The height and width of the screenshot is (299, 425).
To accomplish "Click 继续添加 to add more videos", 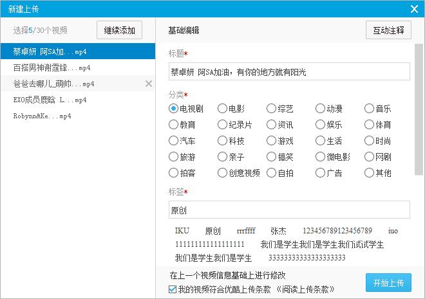I will (x=119, y=30).
